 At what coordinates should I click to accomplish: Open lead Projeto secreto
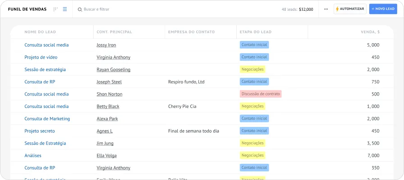[x=40, y=131]
